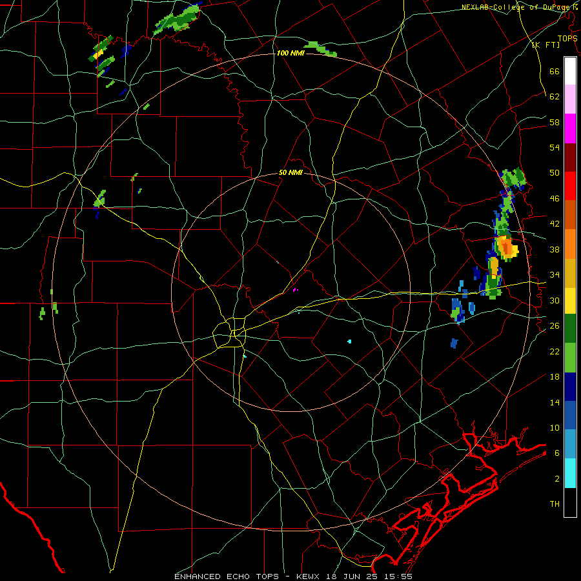
Task: Click the "46" legend value
Action: coord(555,198)
